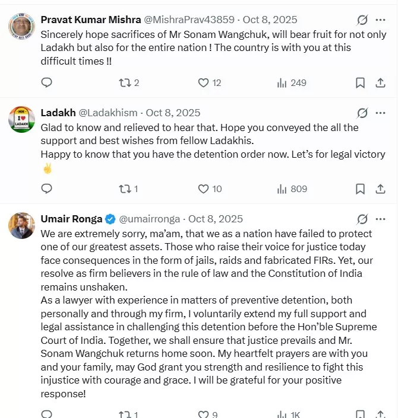
Task: Bookmark the Ladakh account's tweet
Action: 360,189
